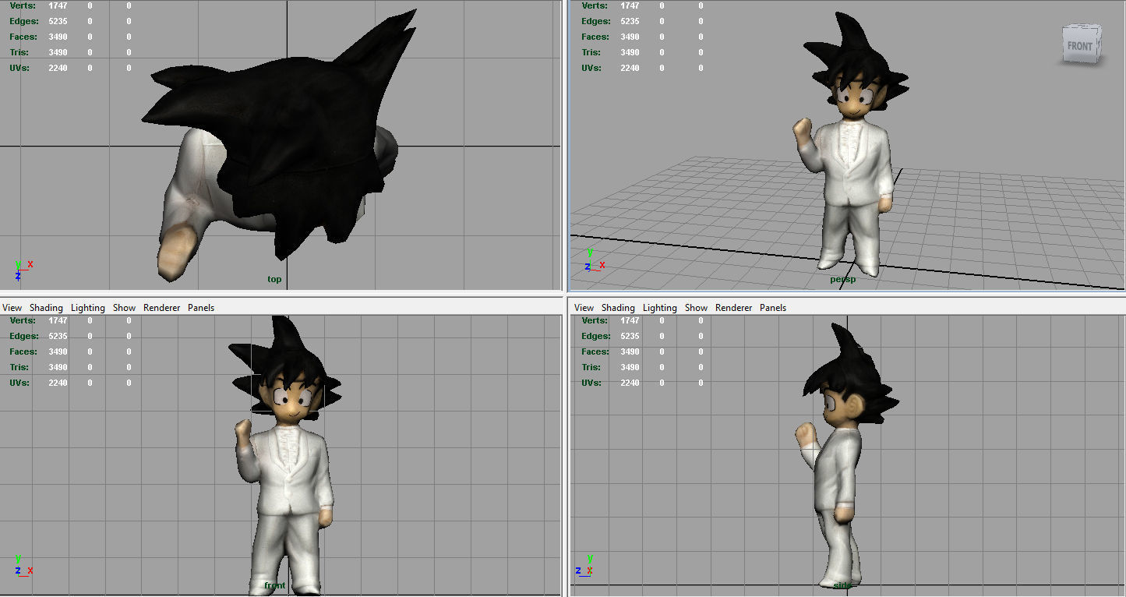Click the 'Tris:' label in the top view
The width and height of the screenshot is (1126, 597).
(19, 52)
